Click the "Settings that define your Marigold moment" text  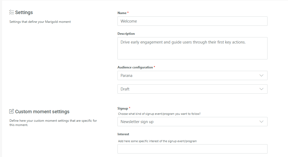(40, 22)
